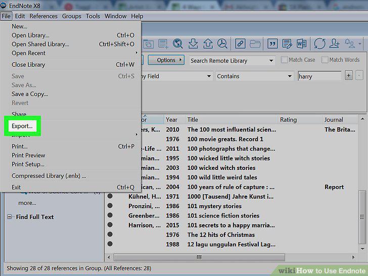
Task: Click the Find Full Text icon
Action: 222,43
